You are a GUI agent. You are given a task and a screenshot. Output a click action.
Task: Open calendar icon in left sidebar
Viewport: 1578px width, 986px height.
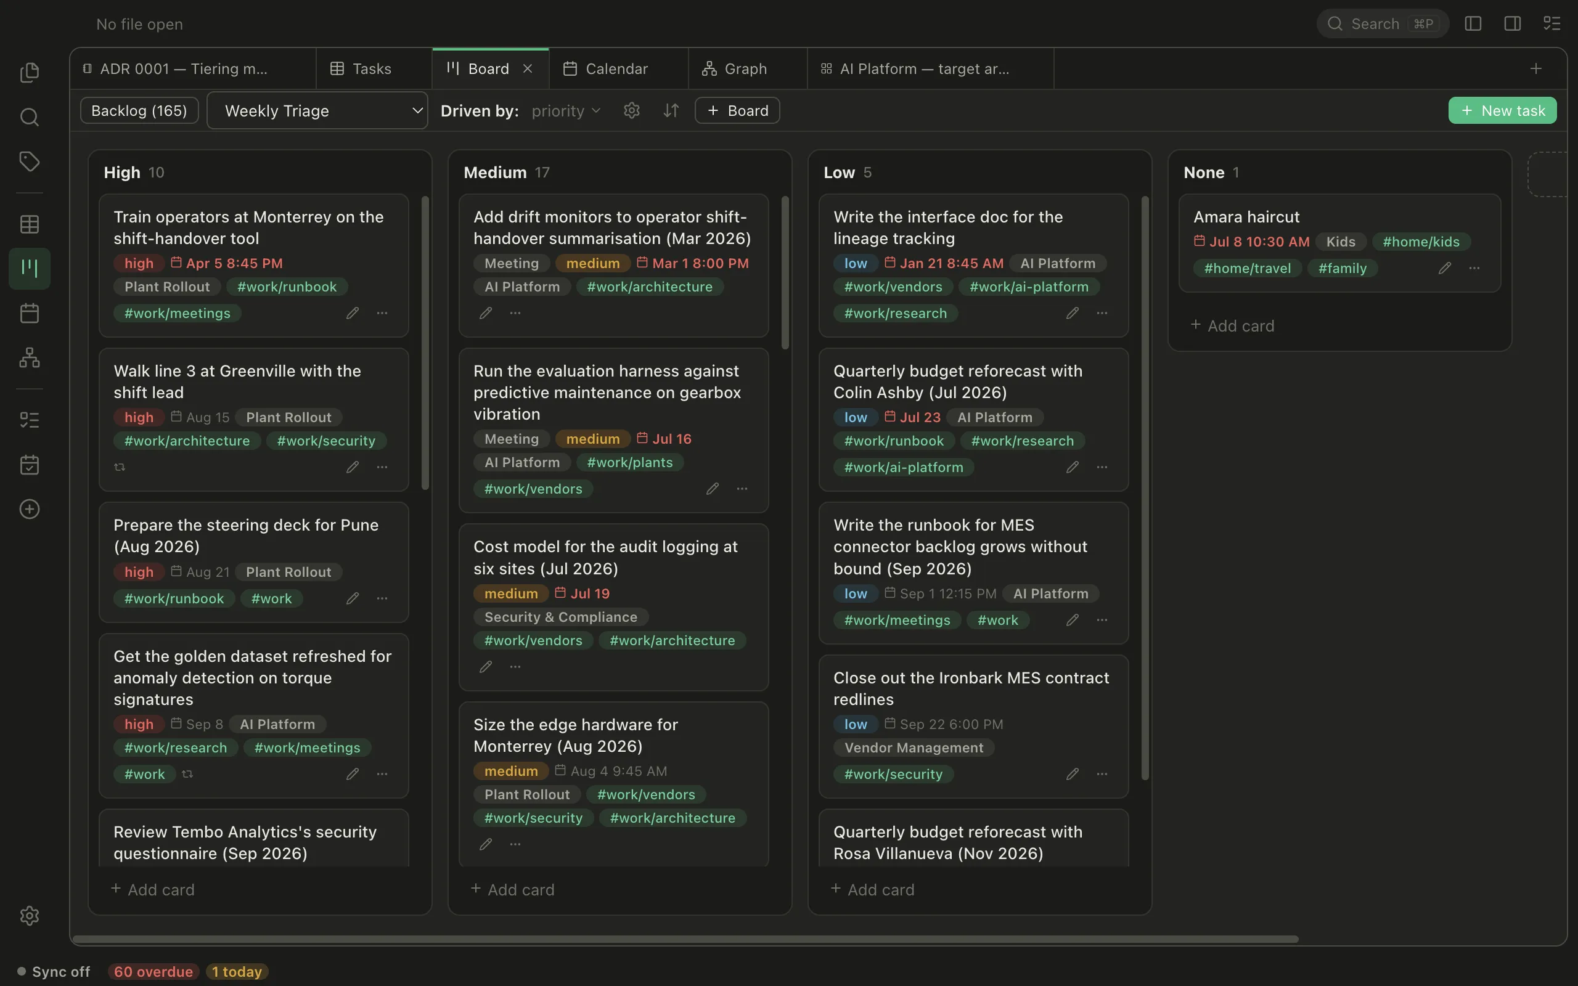point(30,313)
